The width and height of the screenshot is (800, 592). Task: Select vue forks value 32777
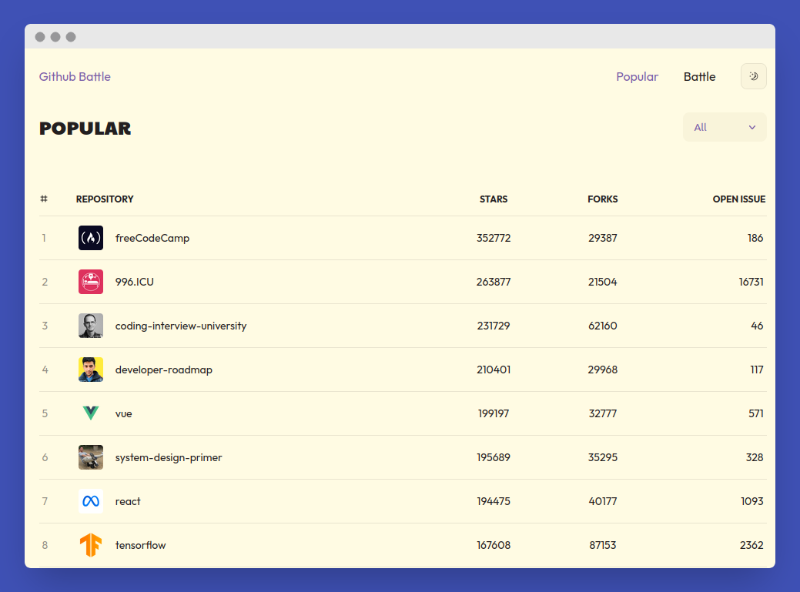[x=603, y=413]
